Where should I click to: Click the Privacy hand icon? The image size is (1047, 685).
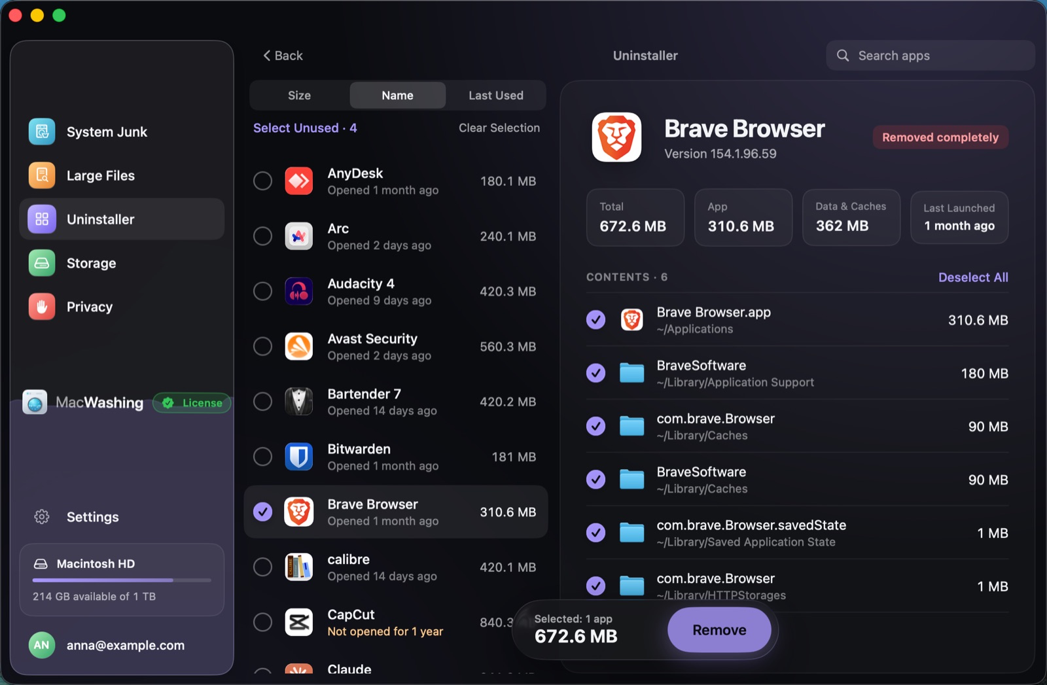coord(42,307)
